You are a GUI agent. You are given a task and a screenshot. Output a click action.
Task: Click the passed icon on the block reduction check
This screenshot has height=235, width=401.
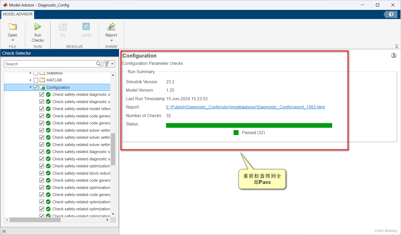click(48, 173)
